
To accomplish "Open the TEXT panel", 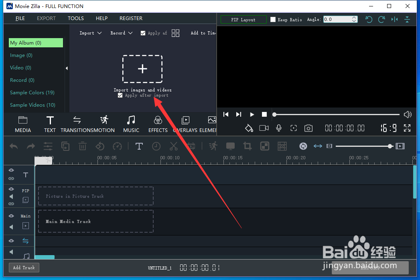I will (x=50, y=124).
